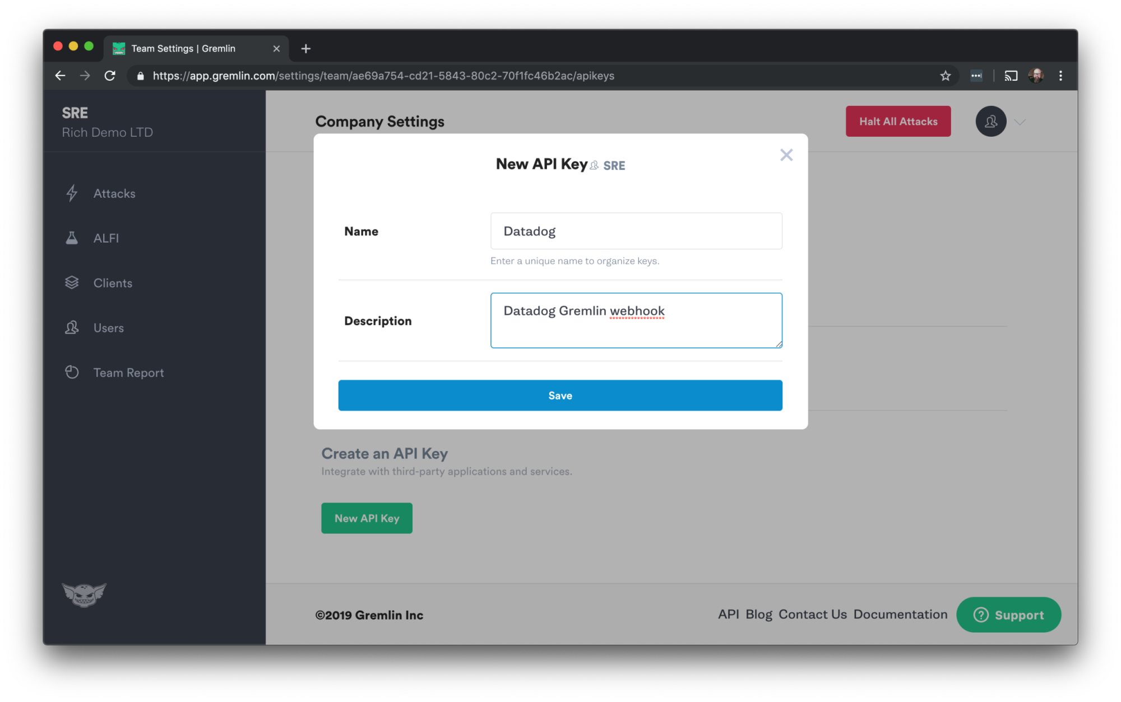
Task: Reload the page
Action: coord(110,76)
